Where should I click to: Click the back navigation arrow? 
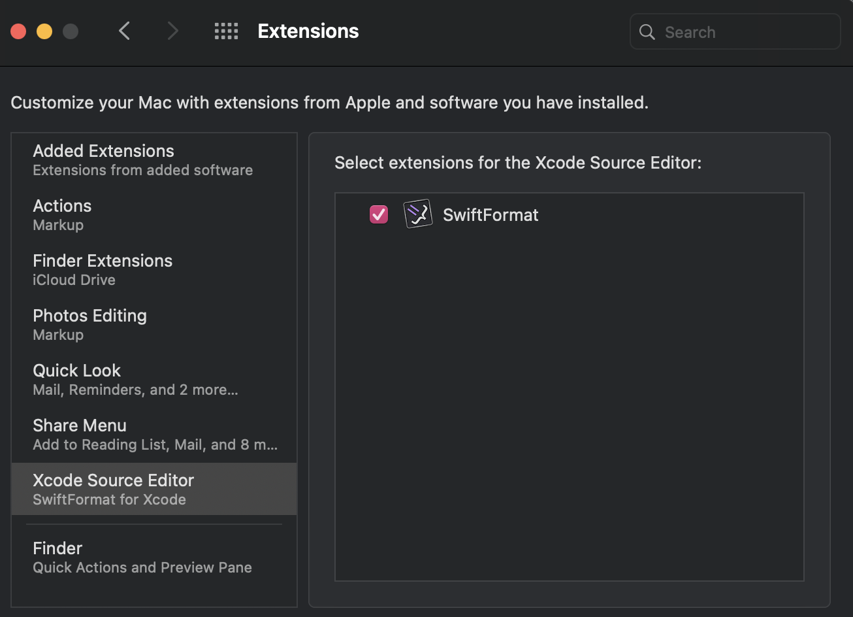[x=125, y=31]
